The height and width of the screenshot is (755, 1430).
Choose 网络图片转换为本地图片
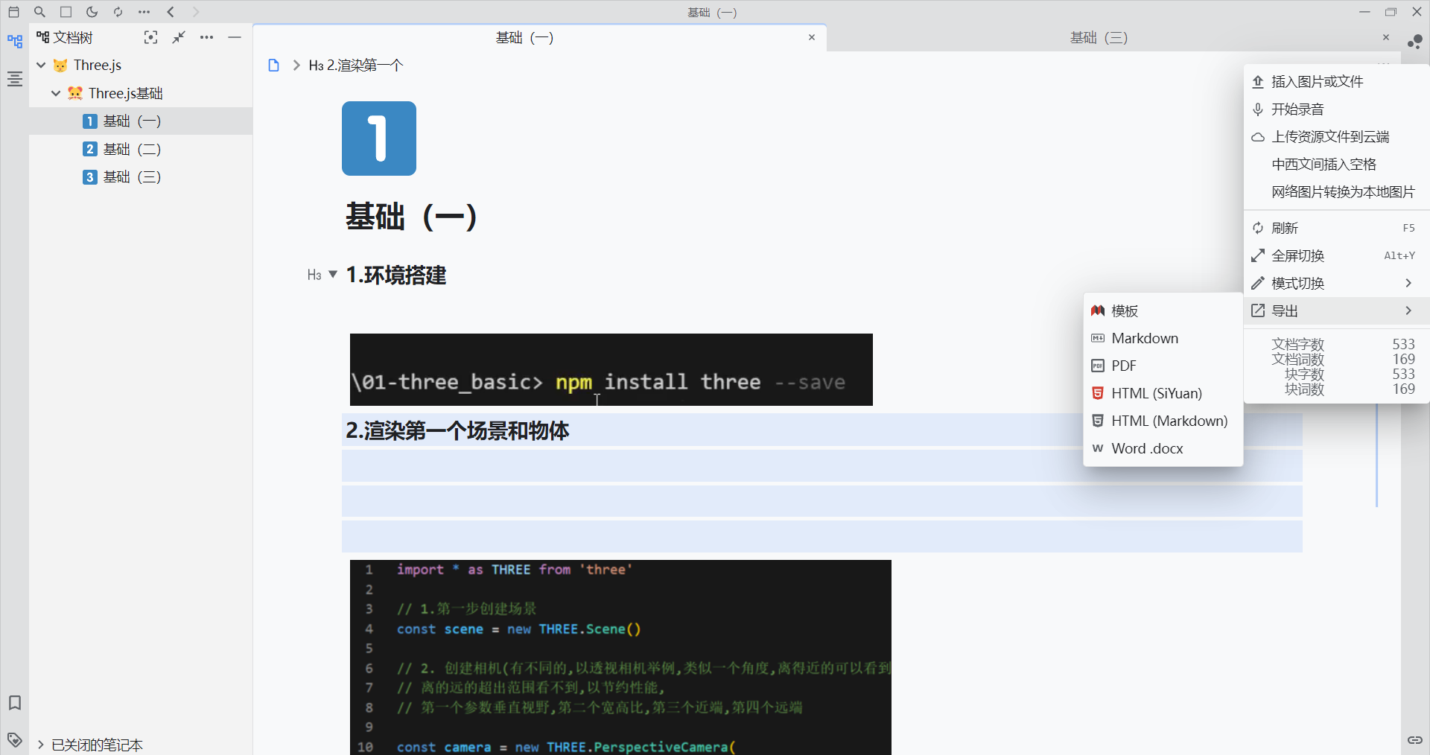(x=1337, y=192)
